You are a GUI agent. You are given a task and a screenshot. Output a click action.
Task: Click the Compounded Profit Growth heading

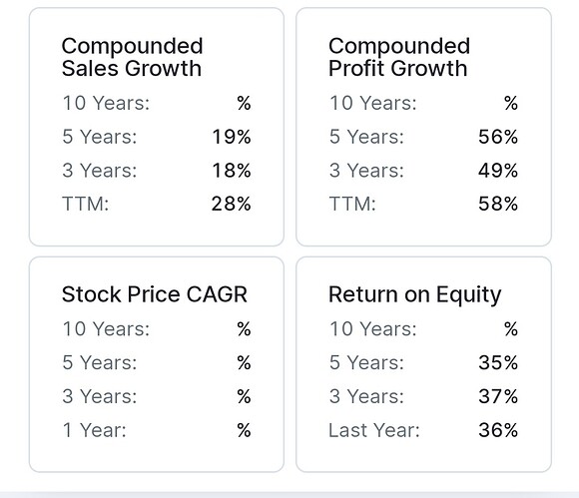[399, 57]
